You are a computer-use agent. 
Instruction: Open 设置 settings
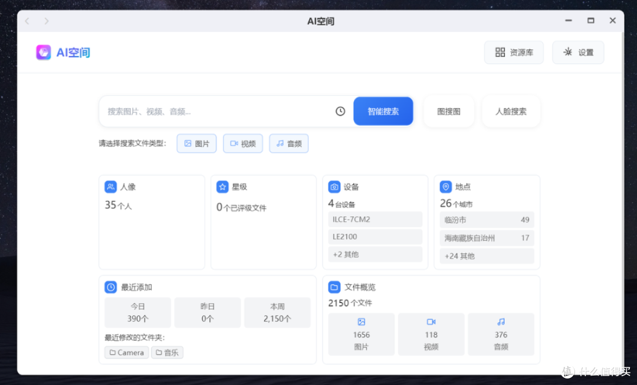(x=578, y=53)
